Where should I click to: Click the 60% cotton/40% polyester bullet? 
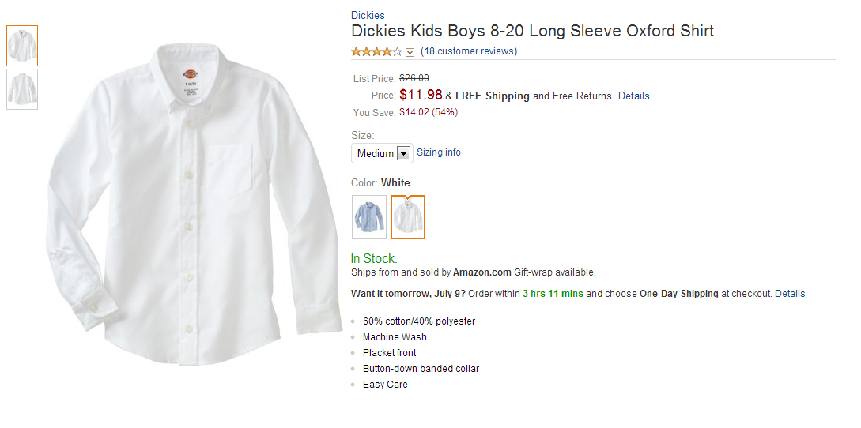[x=419, y=321]
